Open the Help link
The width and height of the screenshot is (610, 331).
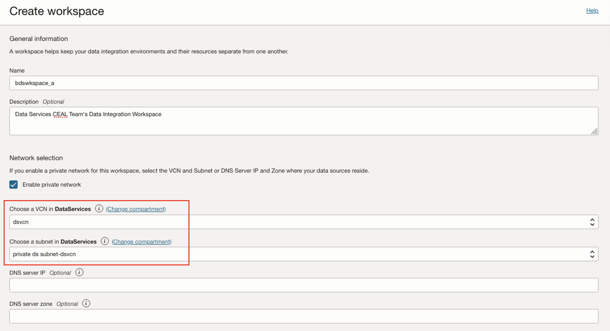click(x=592, y=10)
